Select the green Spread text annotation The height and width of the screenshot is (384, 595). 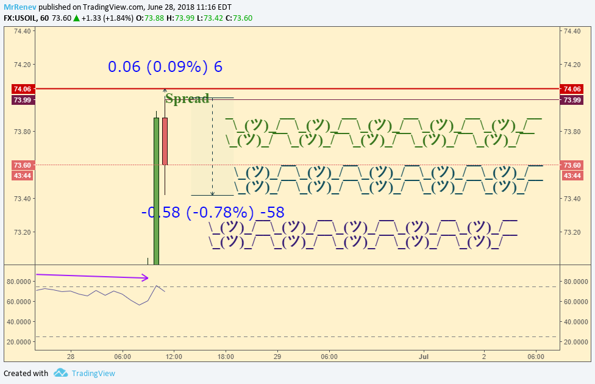click(187, 99)
